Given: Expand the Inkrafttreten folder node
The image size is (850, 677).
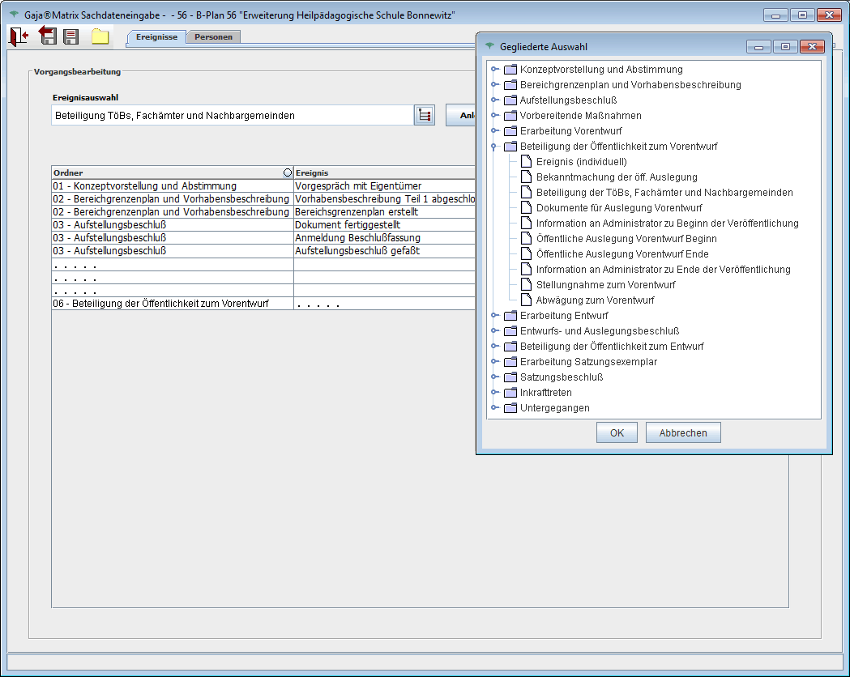Looking at the screenshot, I should pos(494,393).
